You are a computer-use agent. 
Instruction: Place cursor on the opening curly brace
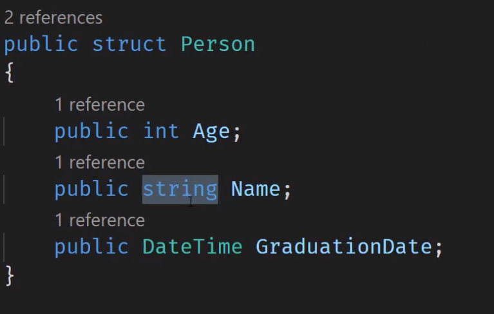point(9,73)
